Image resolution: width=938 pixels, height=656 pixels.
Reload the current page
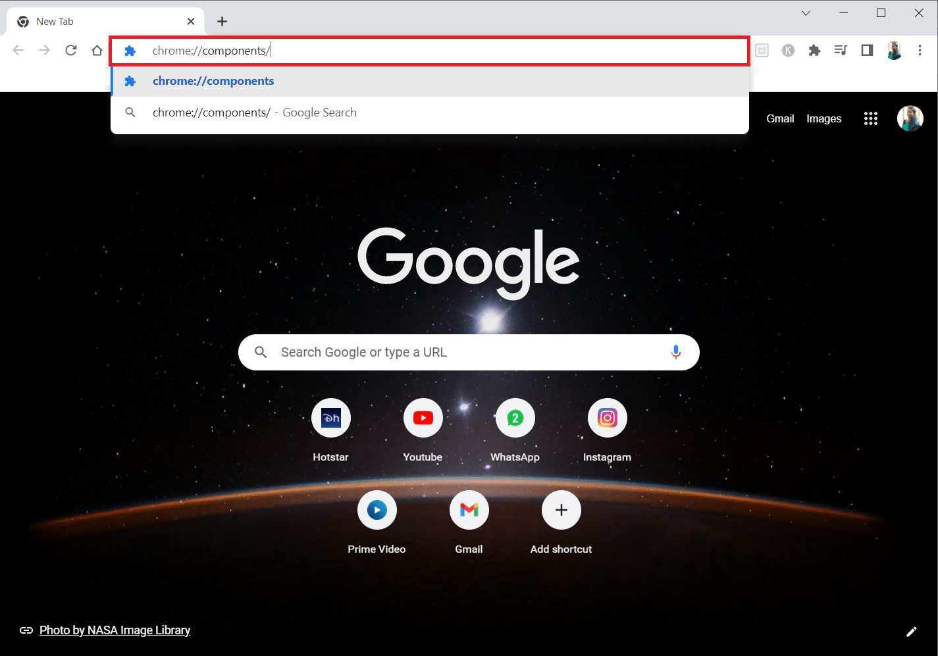pos(71,50)
